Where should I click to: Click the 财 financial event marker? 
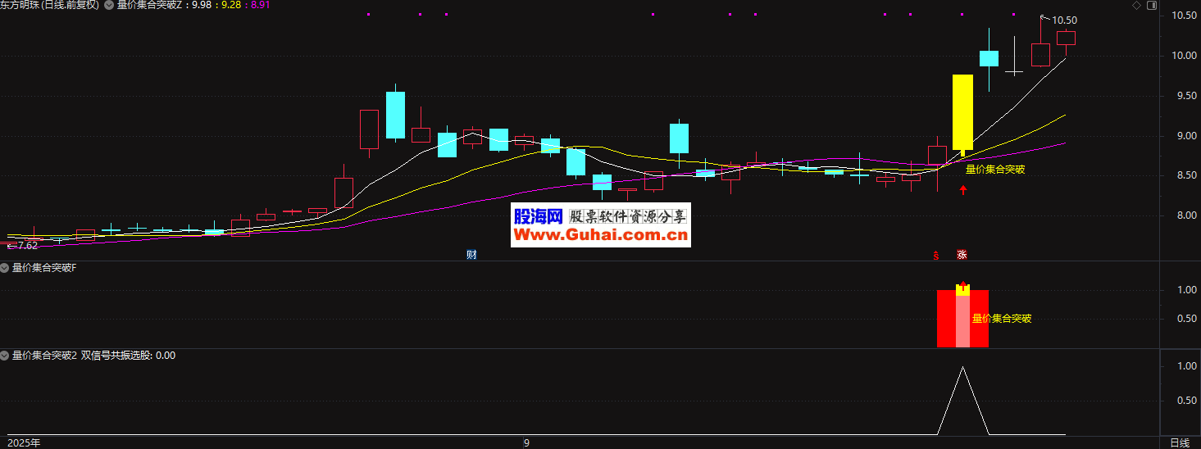471,255
